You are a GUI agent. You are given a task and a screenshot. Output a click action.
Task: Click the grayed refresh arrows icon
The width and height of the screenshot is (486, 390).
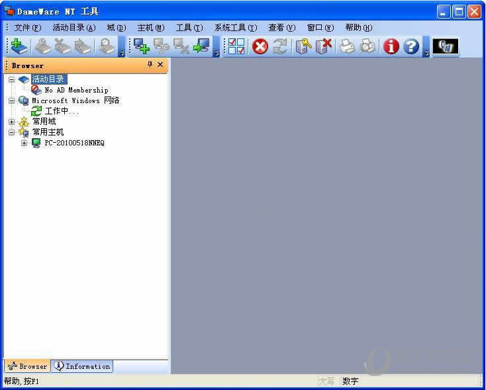(x=280, y=46)
